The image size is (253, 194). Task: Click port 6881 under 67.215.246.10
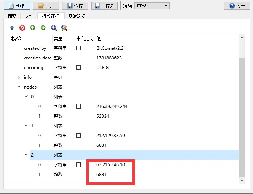point(101,174)
